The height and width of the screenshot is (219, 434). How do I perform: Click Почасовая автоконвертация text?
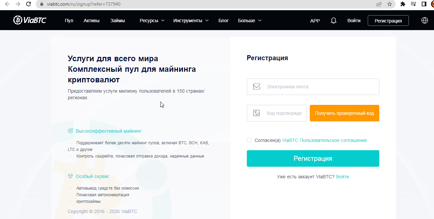[x=103, y=195]
